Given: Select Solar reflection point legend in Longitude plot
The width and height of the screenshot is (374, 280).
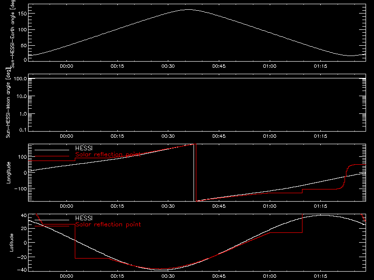Looking at the screenshot, I should coord(108,154).
